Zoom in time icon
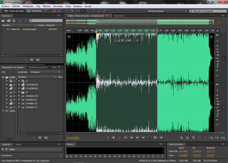 193,138
